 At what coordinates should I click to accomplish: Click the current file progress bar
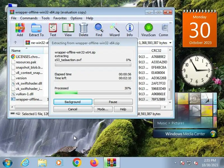[93, 65]
